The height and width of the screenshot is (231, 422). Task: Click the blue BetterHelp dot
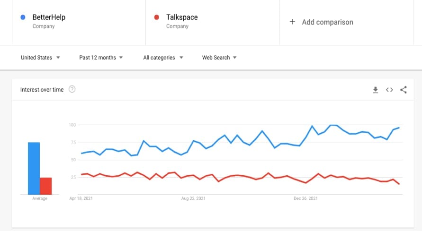coord(23,17)
